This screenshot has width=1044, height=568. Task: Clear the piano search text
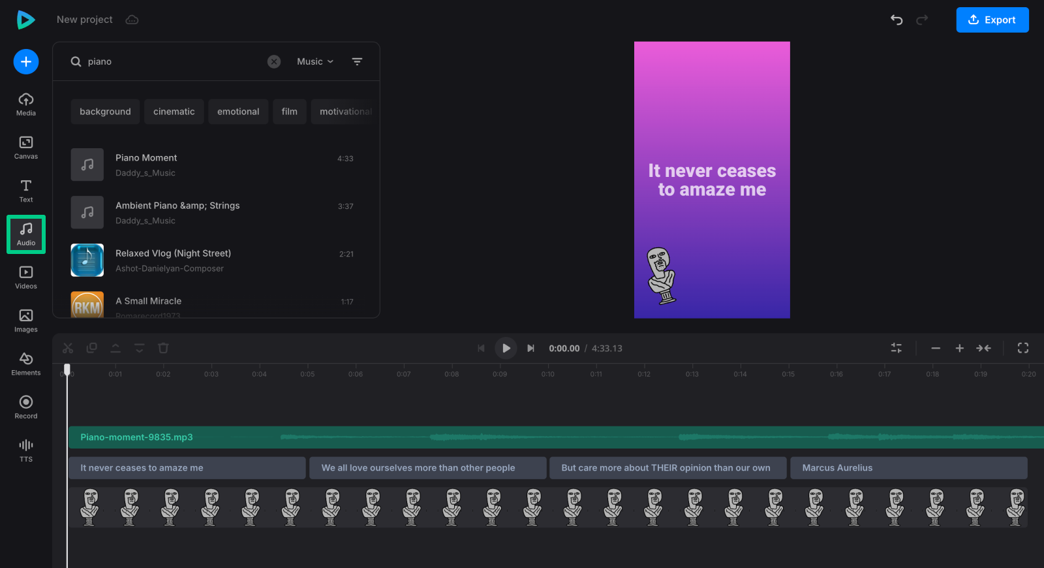click(x=274, y=61)
